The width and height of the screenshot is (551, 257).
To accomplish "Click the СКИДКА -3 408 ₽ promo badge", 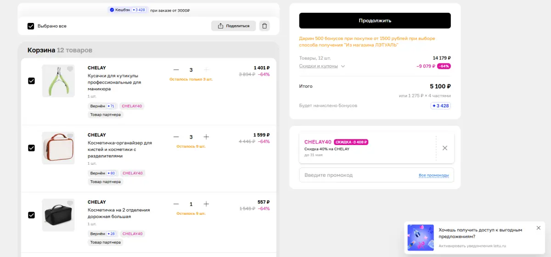I will 351,142.
